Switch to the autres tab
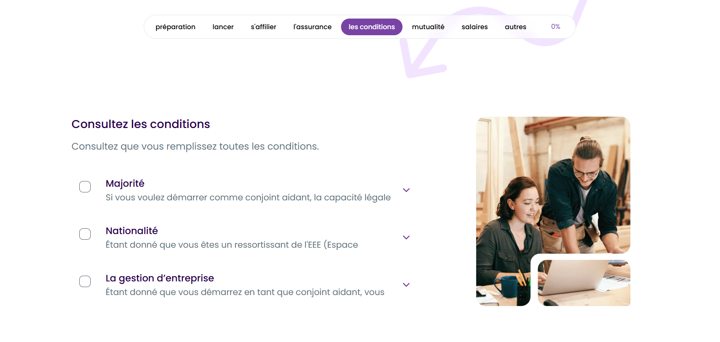 click(516, 27)
